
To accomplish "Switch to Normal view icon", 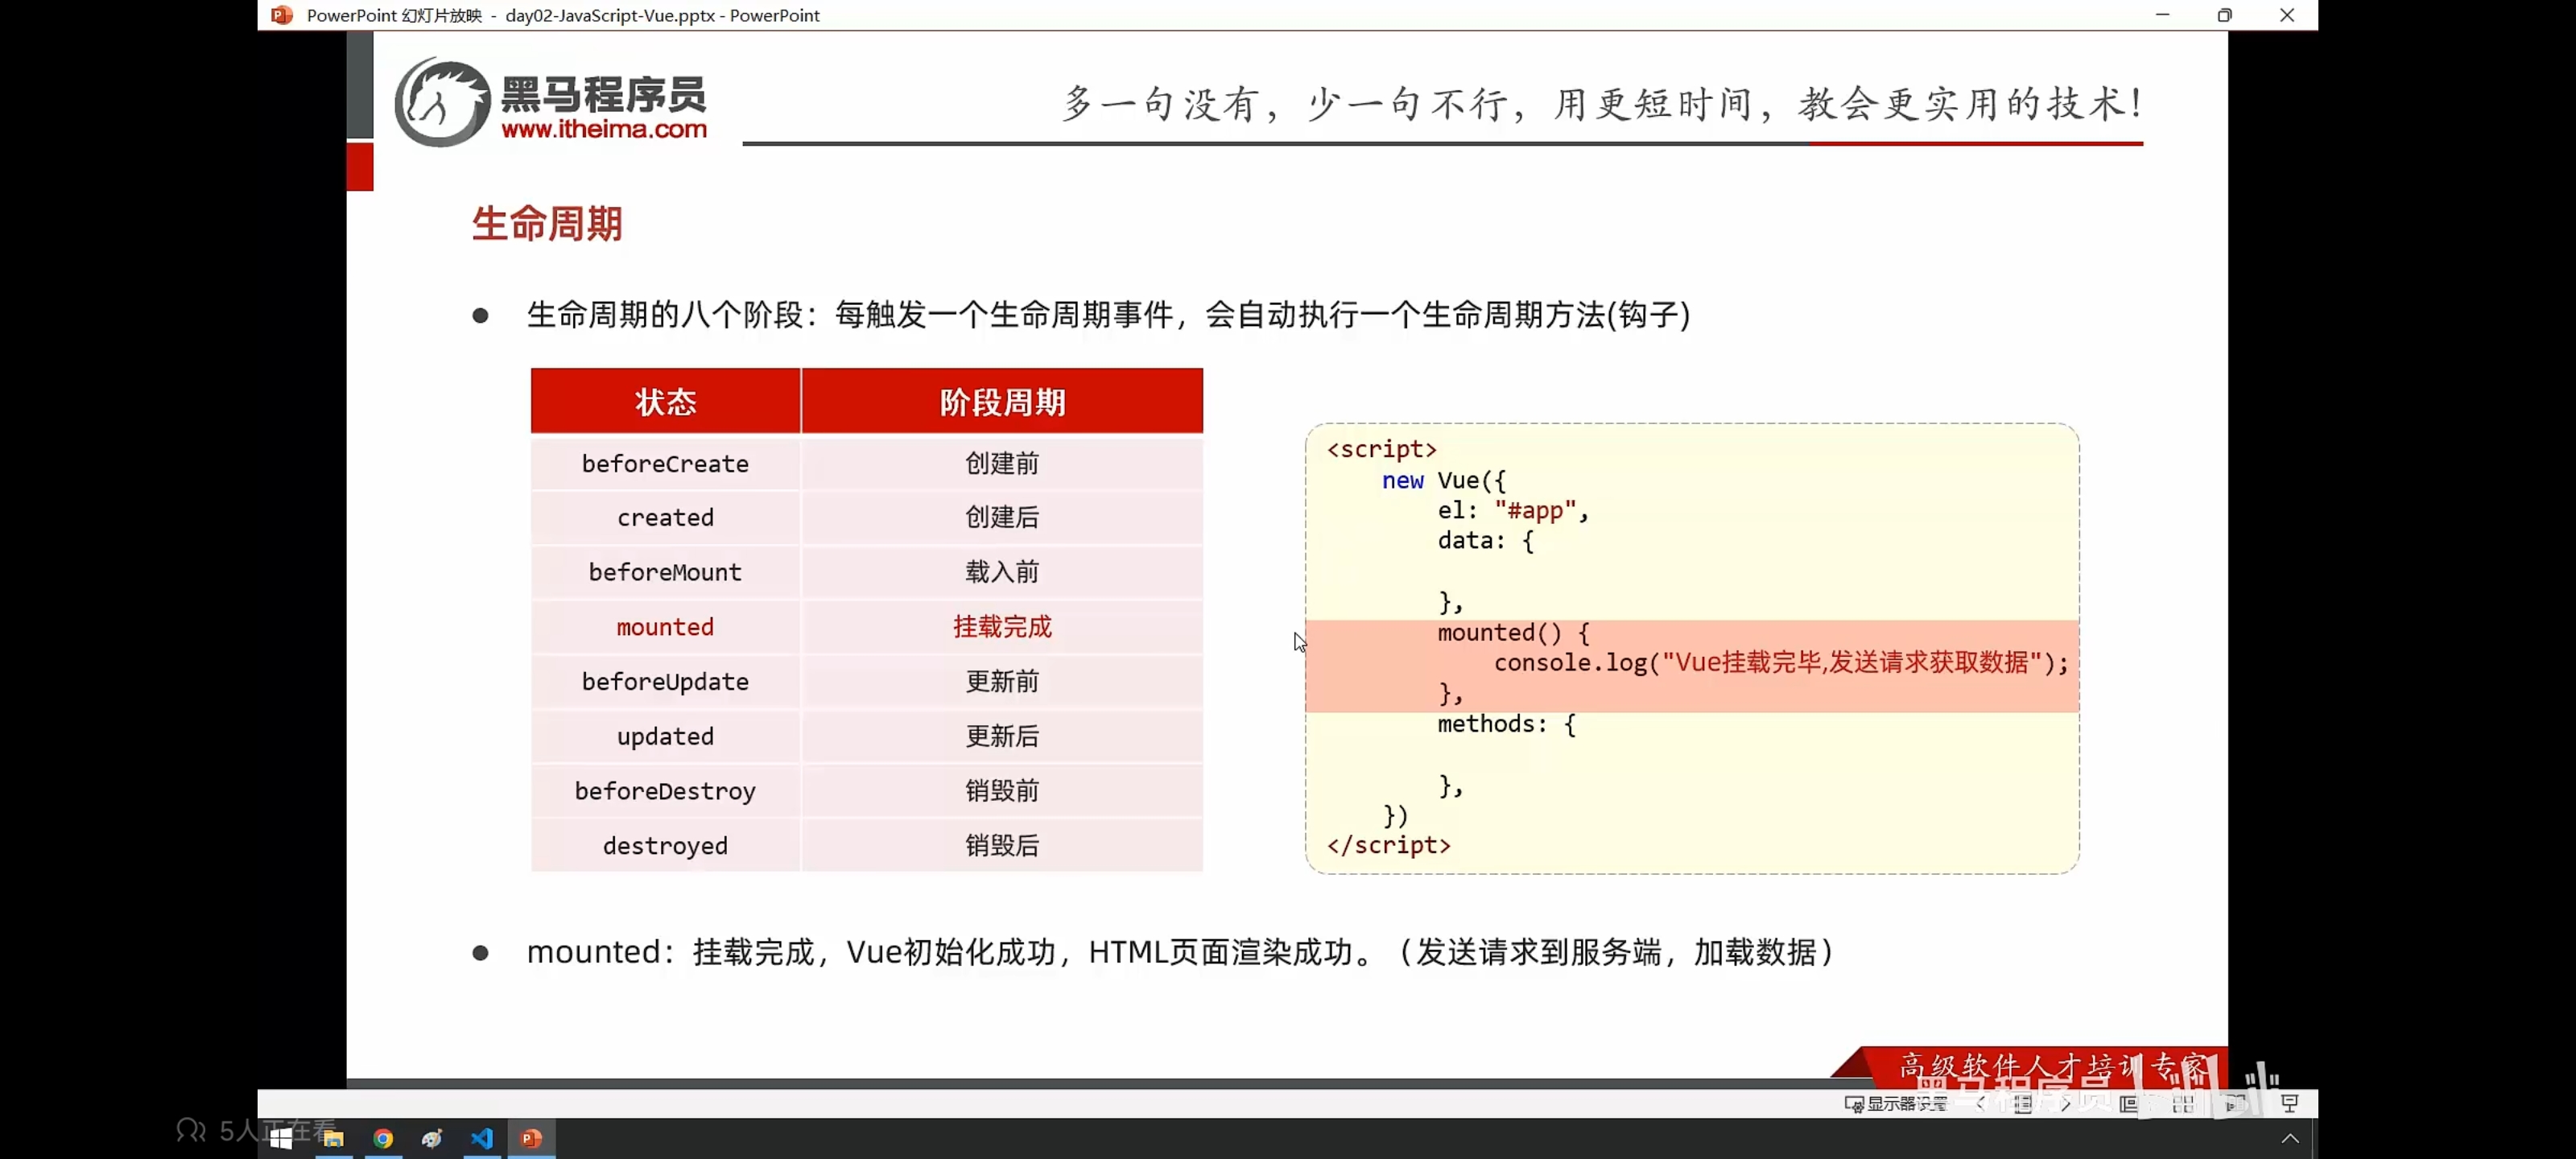I will coord(2129,1103).
